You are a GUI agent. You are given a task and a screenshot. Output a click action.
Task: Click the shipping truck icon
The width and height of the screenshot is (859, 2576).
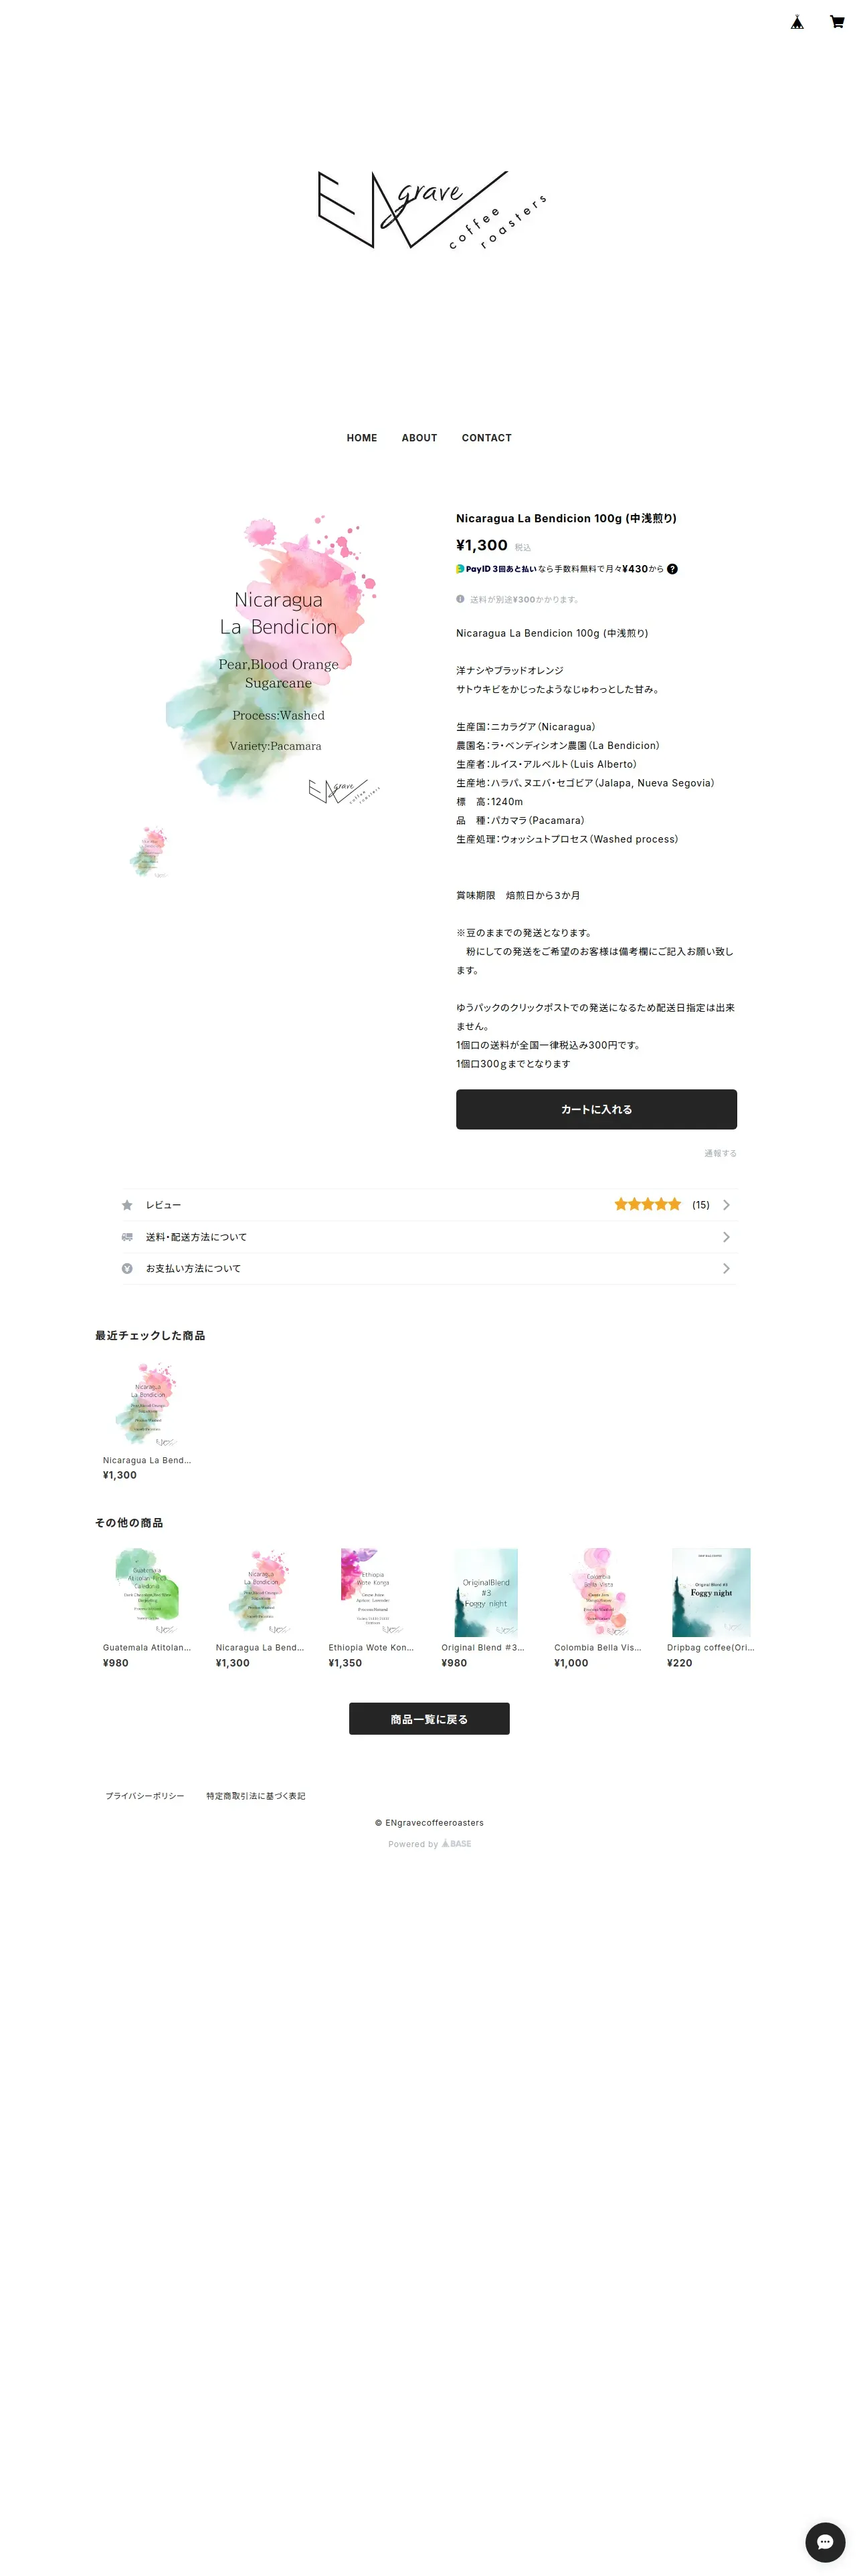point(127,1237)
